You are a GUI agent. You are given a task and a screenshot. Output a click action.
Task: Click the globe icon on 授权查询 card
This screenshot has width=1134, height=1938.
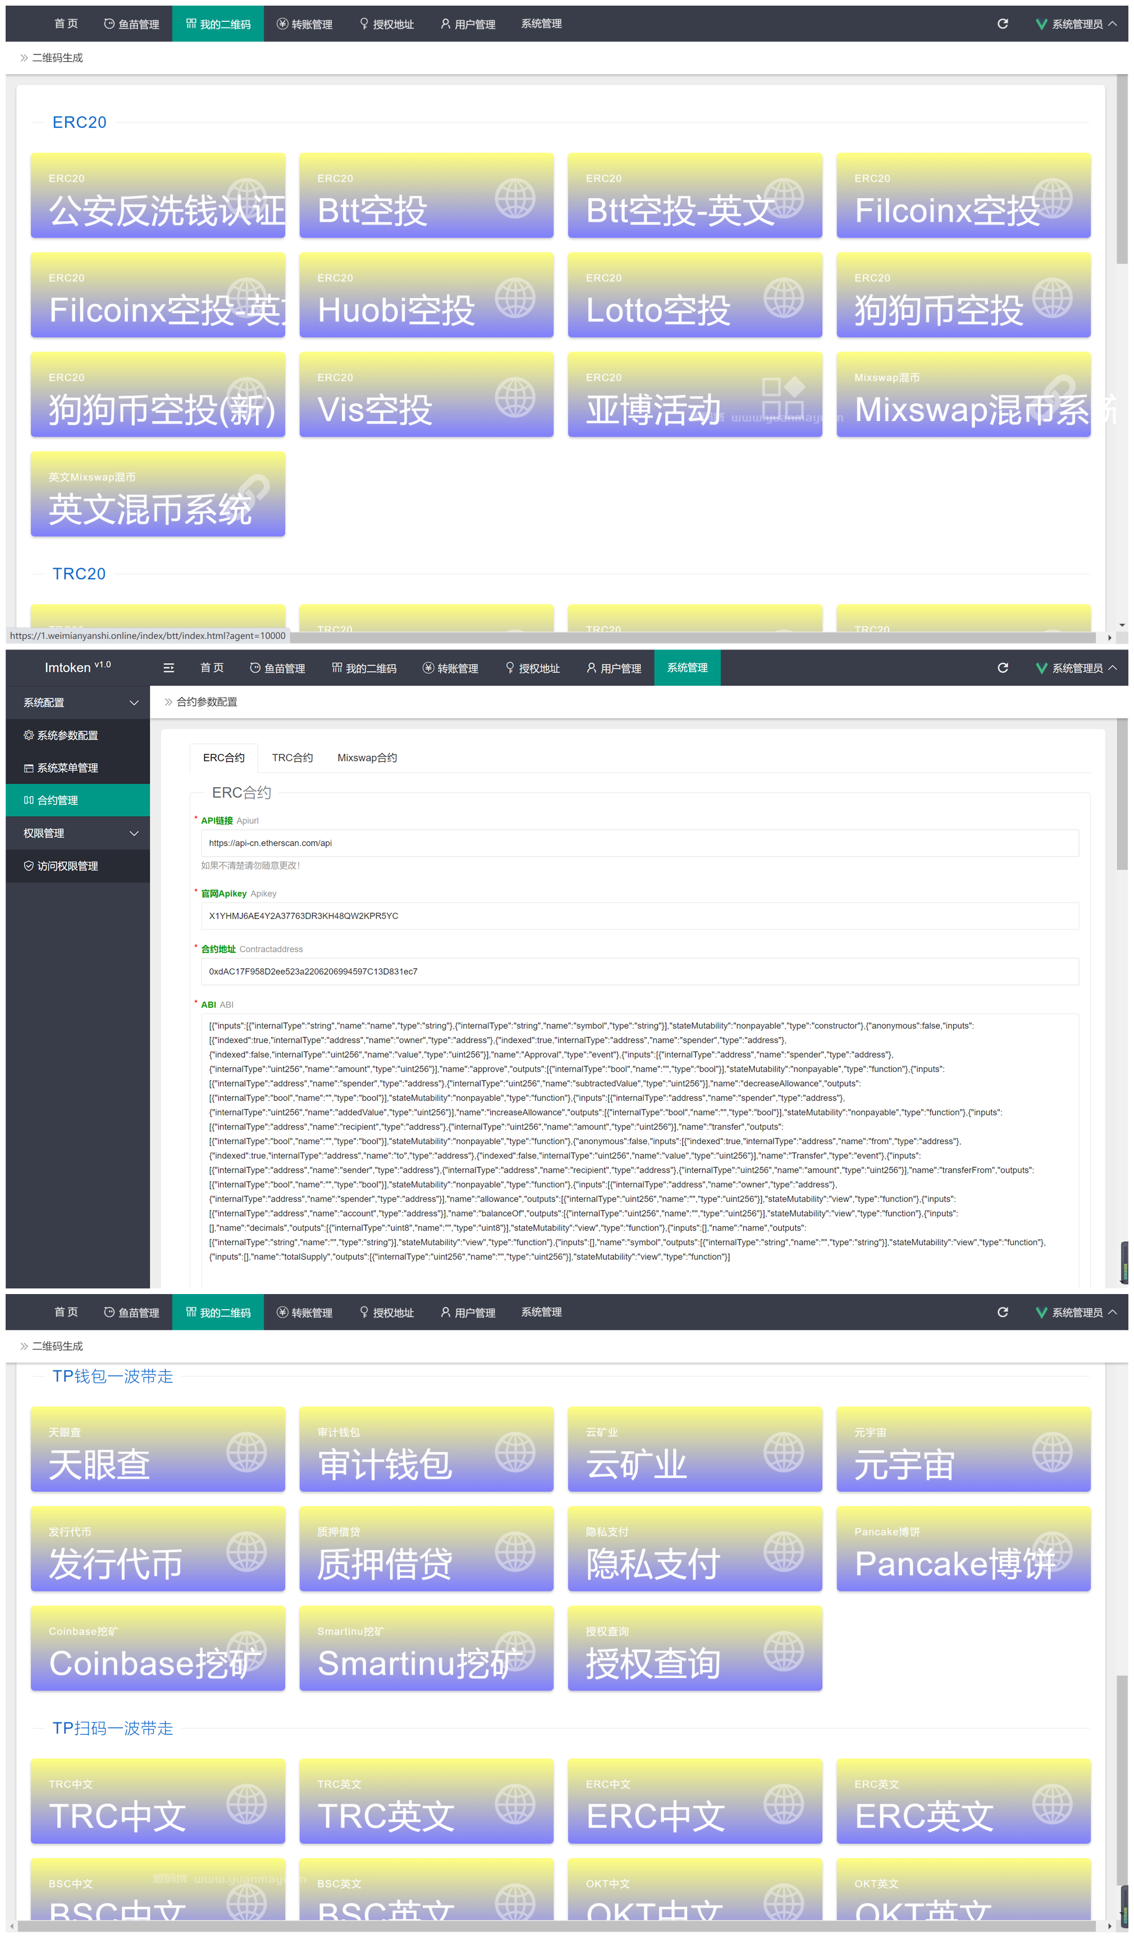click(784, 1651)
